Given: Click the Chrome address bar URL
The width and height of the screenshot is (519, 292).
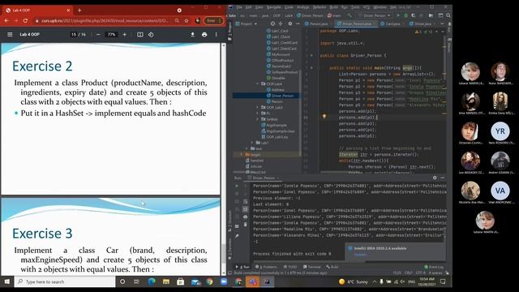Looking at the screenshot, I should click(x=105, y=20).
